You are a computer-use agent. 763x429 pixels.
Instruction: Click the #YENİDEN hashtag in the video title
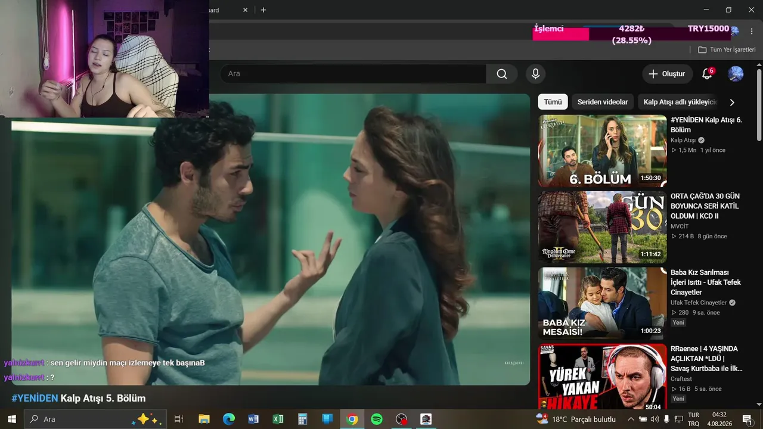35,398
